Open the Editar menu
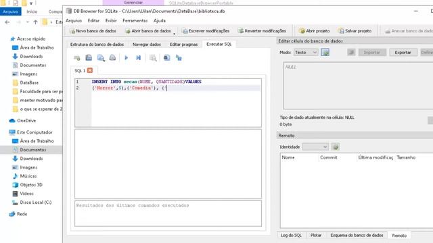The height and width of the screenshot is (243, 433). (x=93, y=21)
